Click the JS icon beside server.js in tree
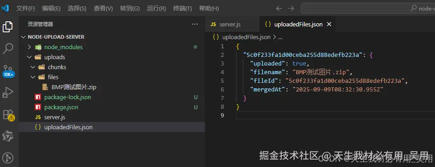The height and width of the screenshot is (167, 435). [38, 117]
